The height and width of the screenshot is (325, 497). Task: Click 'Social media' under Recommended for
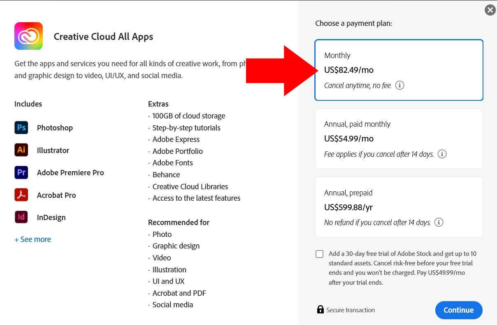(173, 304)
